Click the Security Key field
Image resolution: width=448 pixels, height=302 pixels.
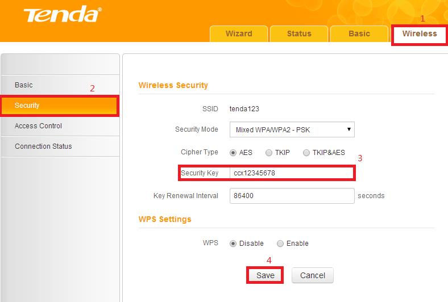click(x=292, y=173)
